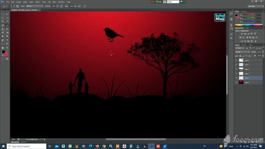Screen dimensions: 265x149
Task: Add a Levels adjustment layer
Action: 245,34
